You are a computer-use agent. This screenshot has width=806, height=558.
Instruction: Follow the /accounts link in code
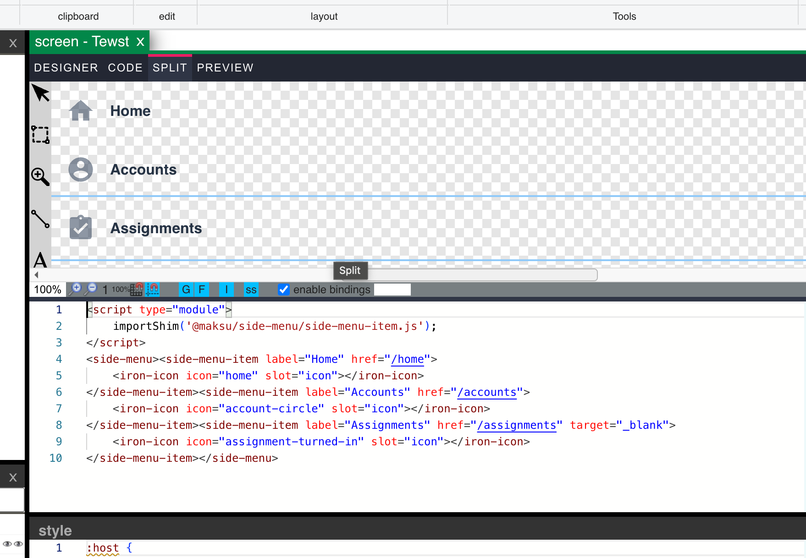(487, 392)
